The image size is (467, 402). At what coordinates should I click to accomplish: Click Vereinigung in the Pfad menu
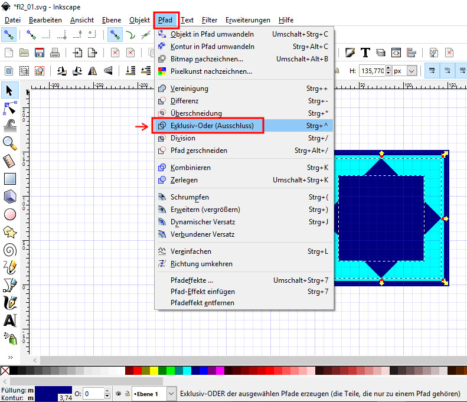[x=189, y=89]
